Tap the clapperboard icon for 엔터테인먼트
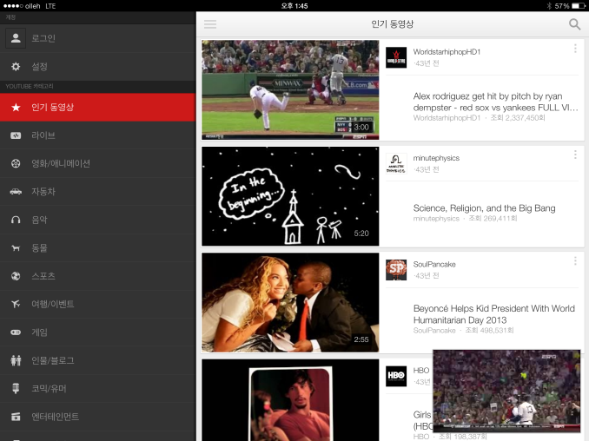The height and width of the screenshot is (441, 589). coord(16,417)
